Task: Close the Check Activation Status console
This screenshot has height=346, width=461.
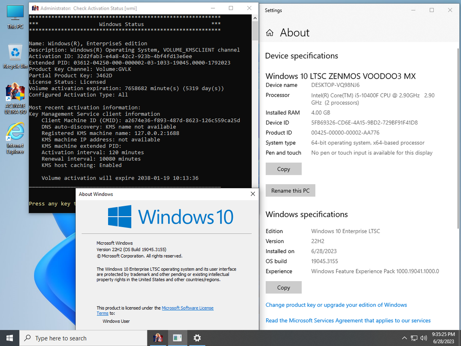Action: click(x=249, y=8)
